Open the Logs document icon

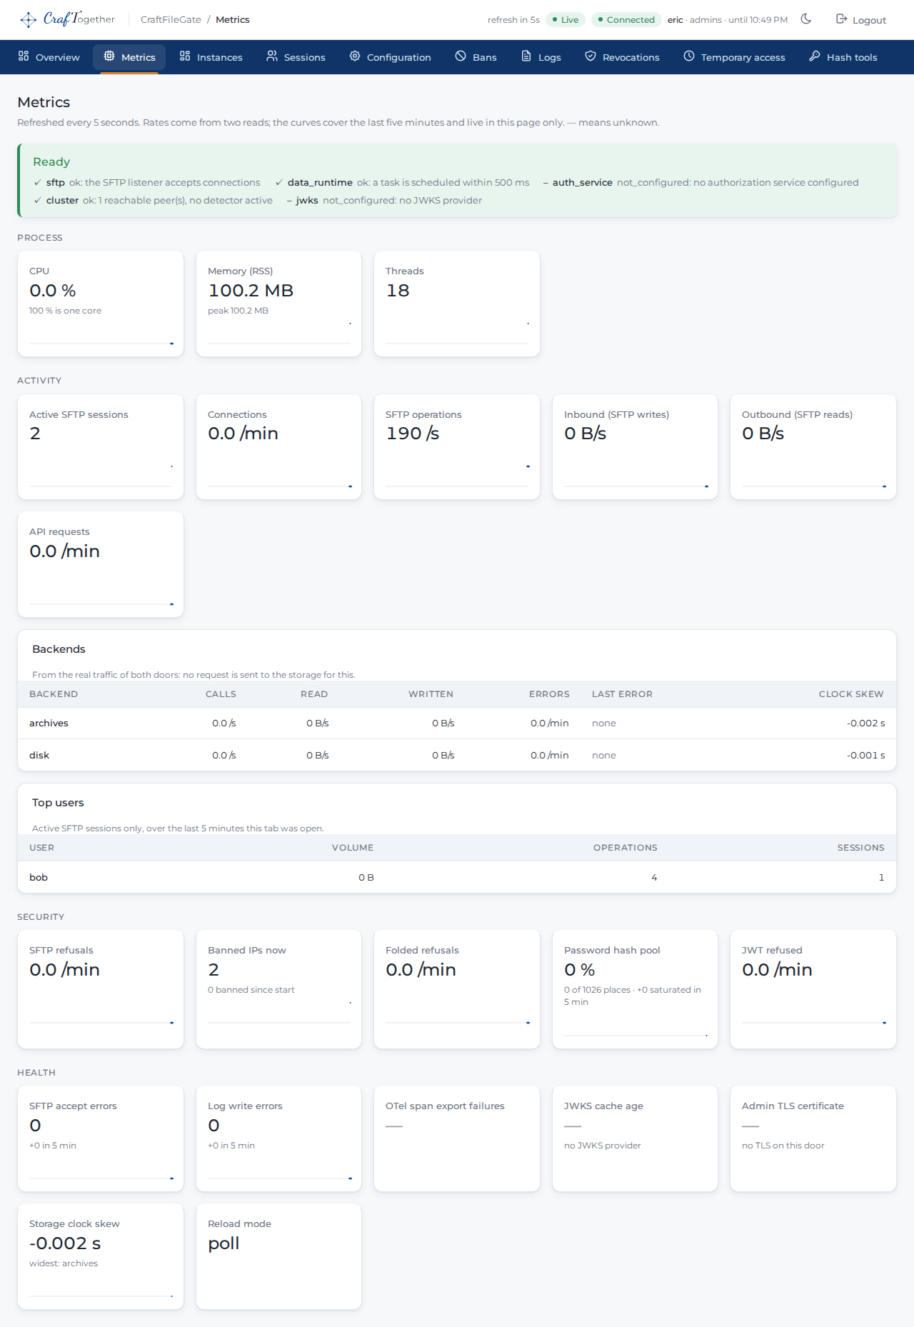point(526,56)
